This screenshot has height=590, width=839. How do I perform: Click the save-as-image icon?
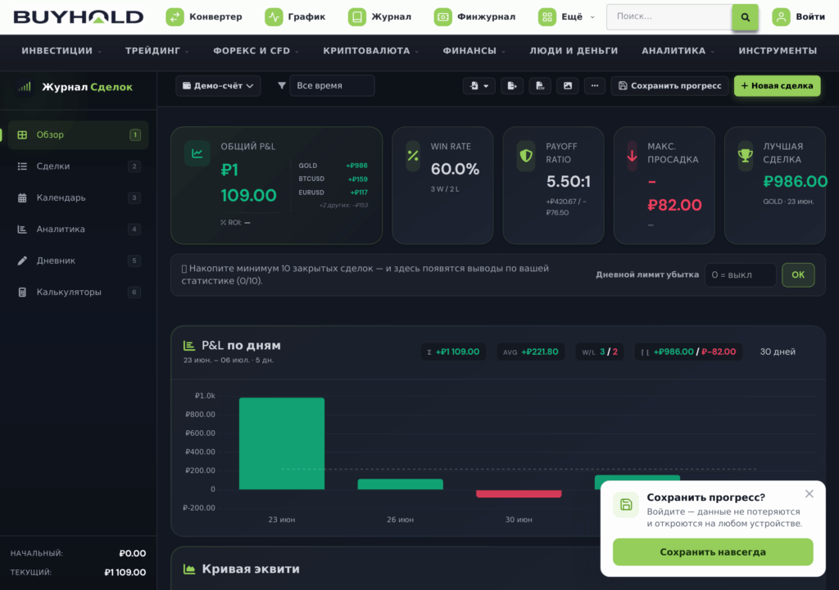point(568,86)
